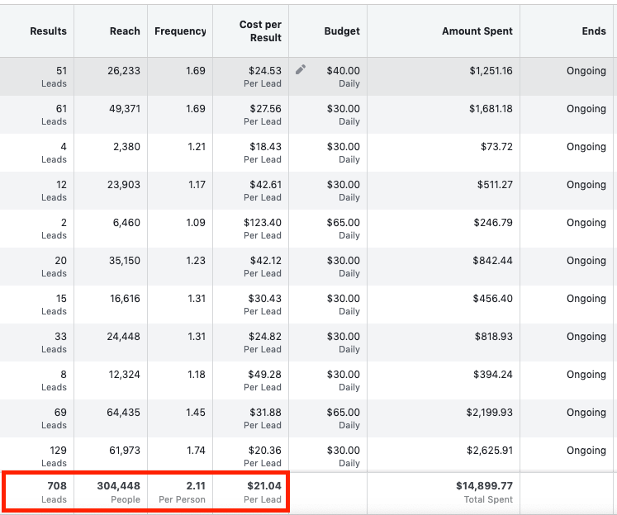Click the Budget column header
617x515 pixels.
342,31
